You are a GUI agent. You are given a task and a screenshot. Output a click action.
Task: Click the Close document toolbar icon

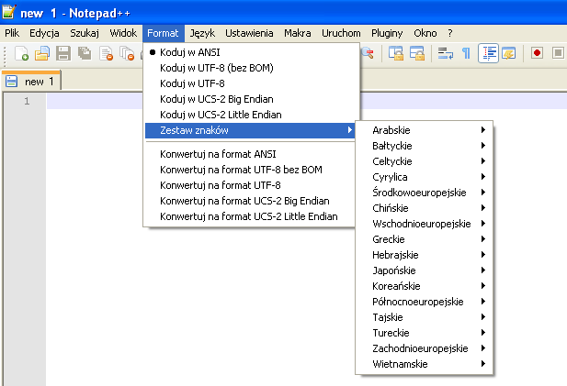(x=107, y=53)
